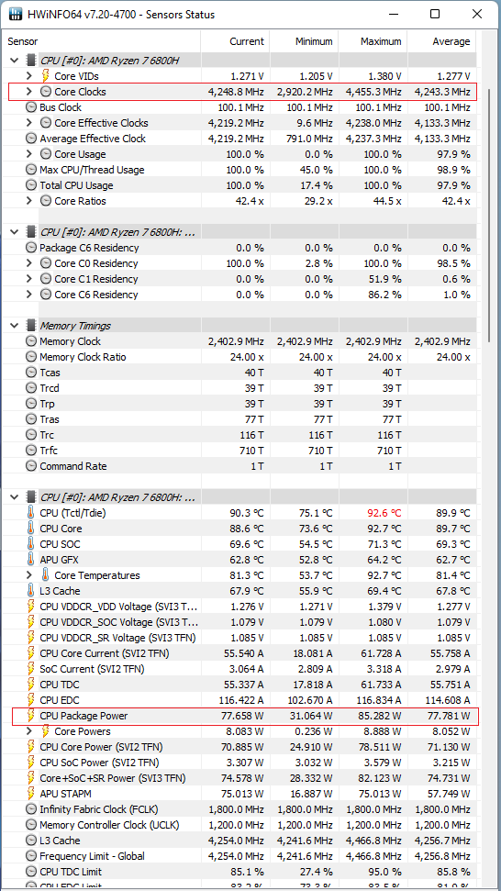Expand the Core Powers row
The image size is (501, 891).
pyautogui.click(x=29, y=731)
